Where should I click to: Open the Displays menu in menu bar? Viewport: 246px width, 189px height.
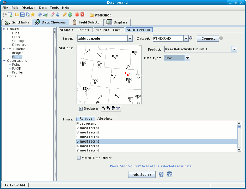tap(28, 8)
